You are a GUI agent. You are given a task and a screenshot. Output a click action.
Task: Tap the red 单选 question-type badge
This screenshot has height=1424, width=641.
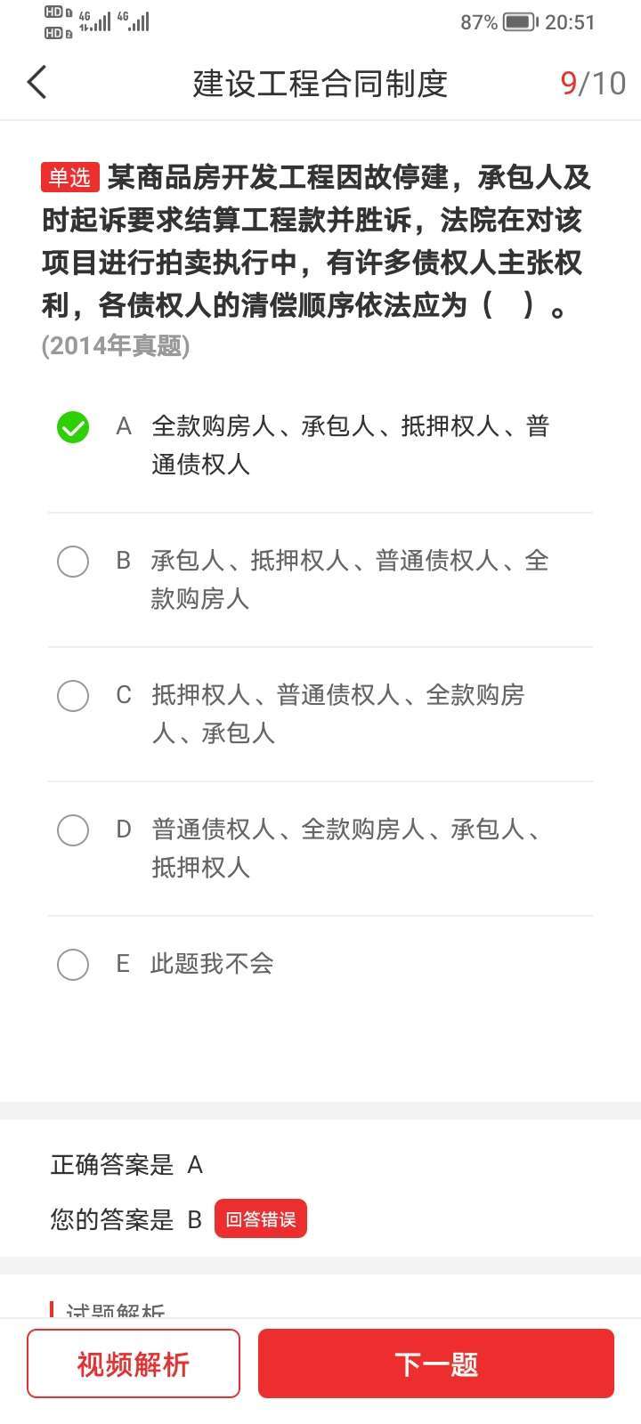click(x=69, y=177)
